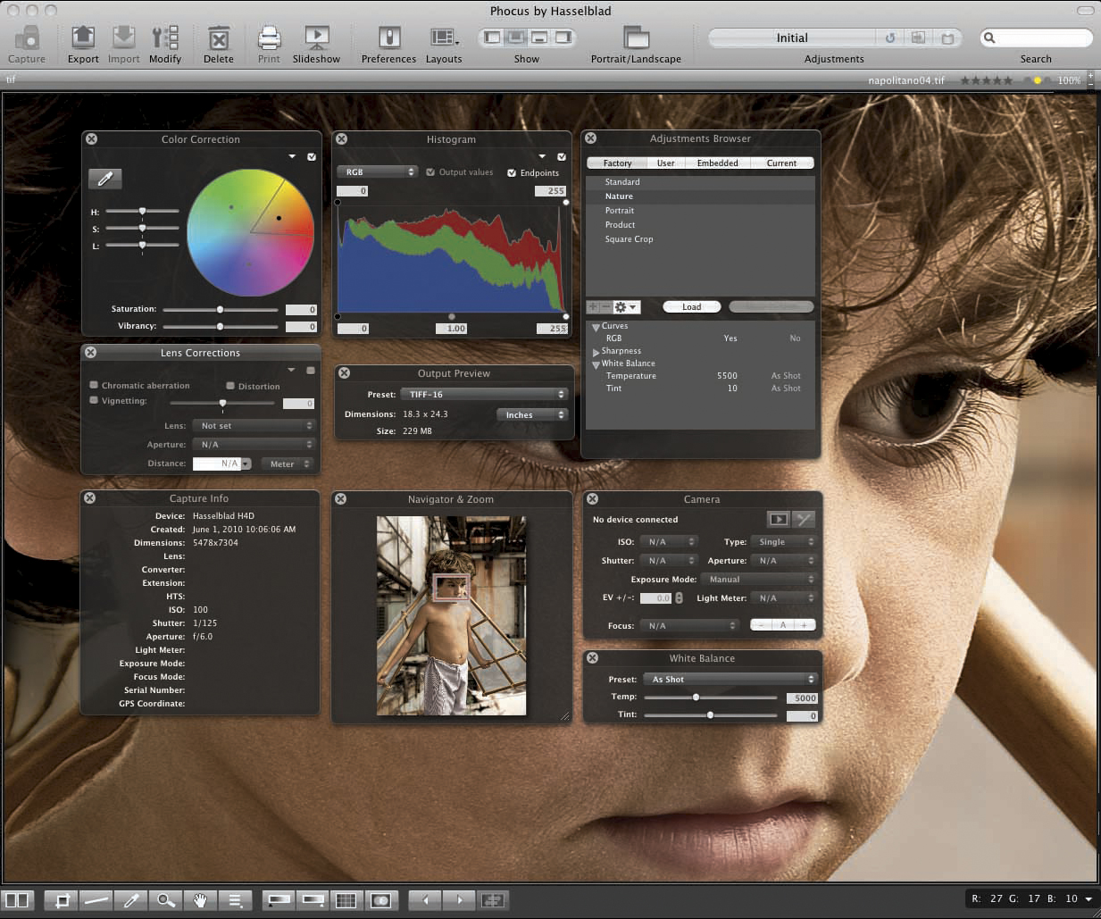
Task: Switch to the Embedded tab
Action: tap(717, 163)
